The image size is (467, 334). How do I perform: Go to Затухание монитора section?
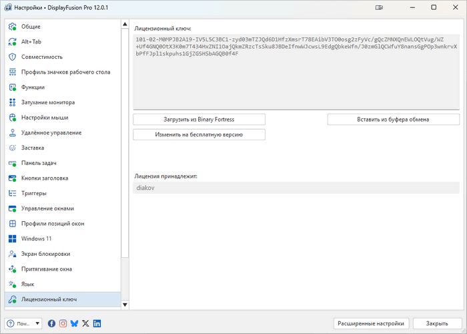point(48,102)
